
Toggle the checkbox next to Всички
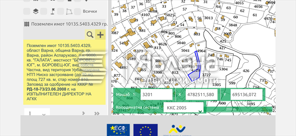(77, 11)
